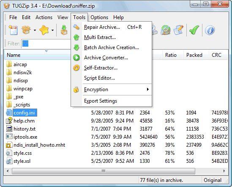Click the style.xsl file icon
232x187 pixels.
[x=9, y=161]
